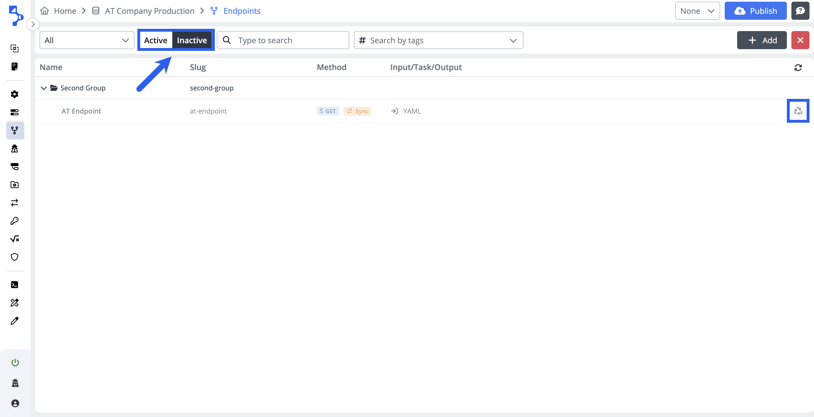
Task: Switch filter to Inactive endpoints
Action: point(192,40)
